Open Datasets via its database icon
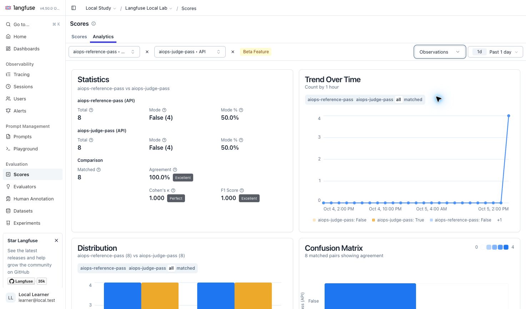The image size is (526, 309). point(8,211)
